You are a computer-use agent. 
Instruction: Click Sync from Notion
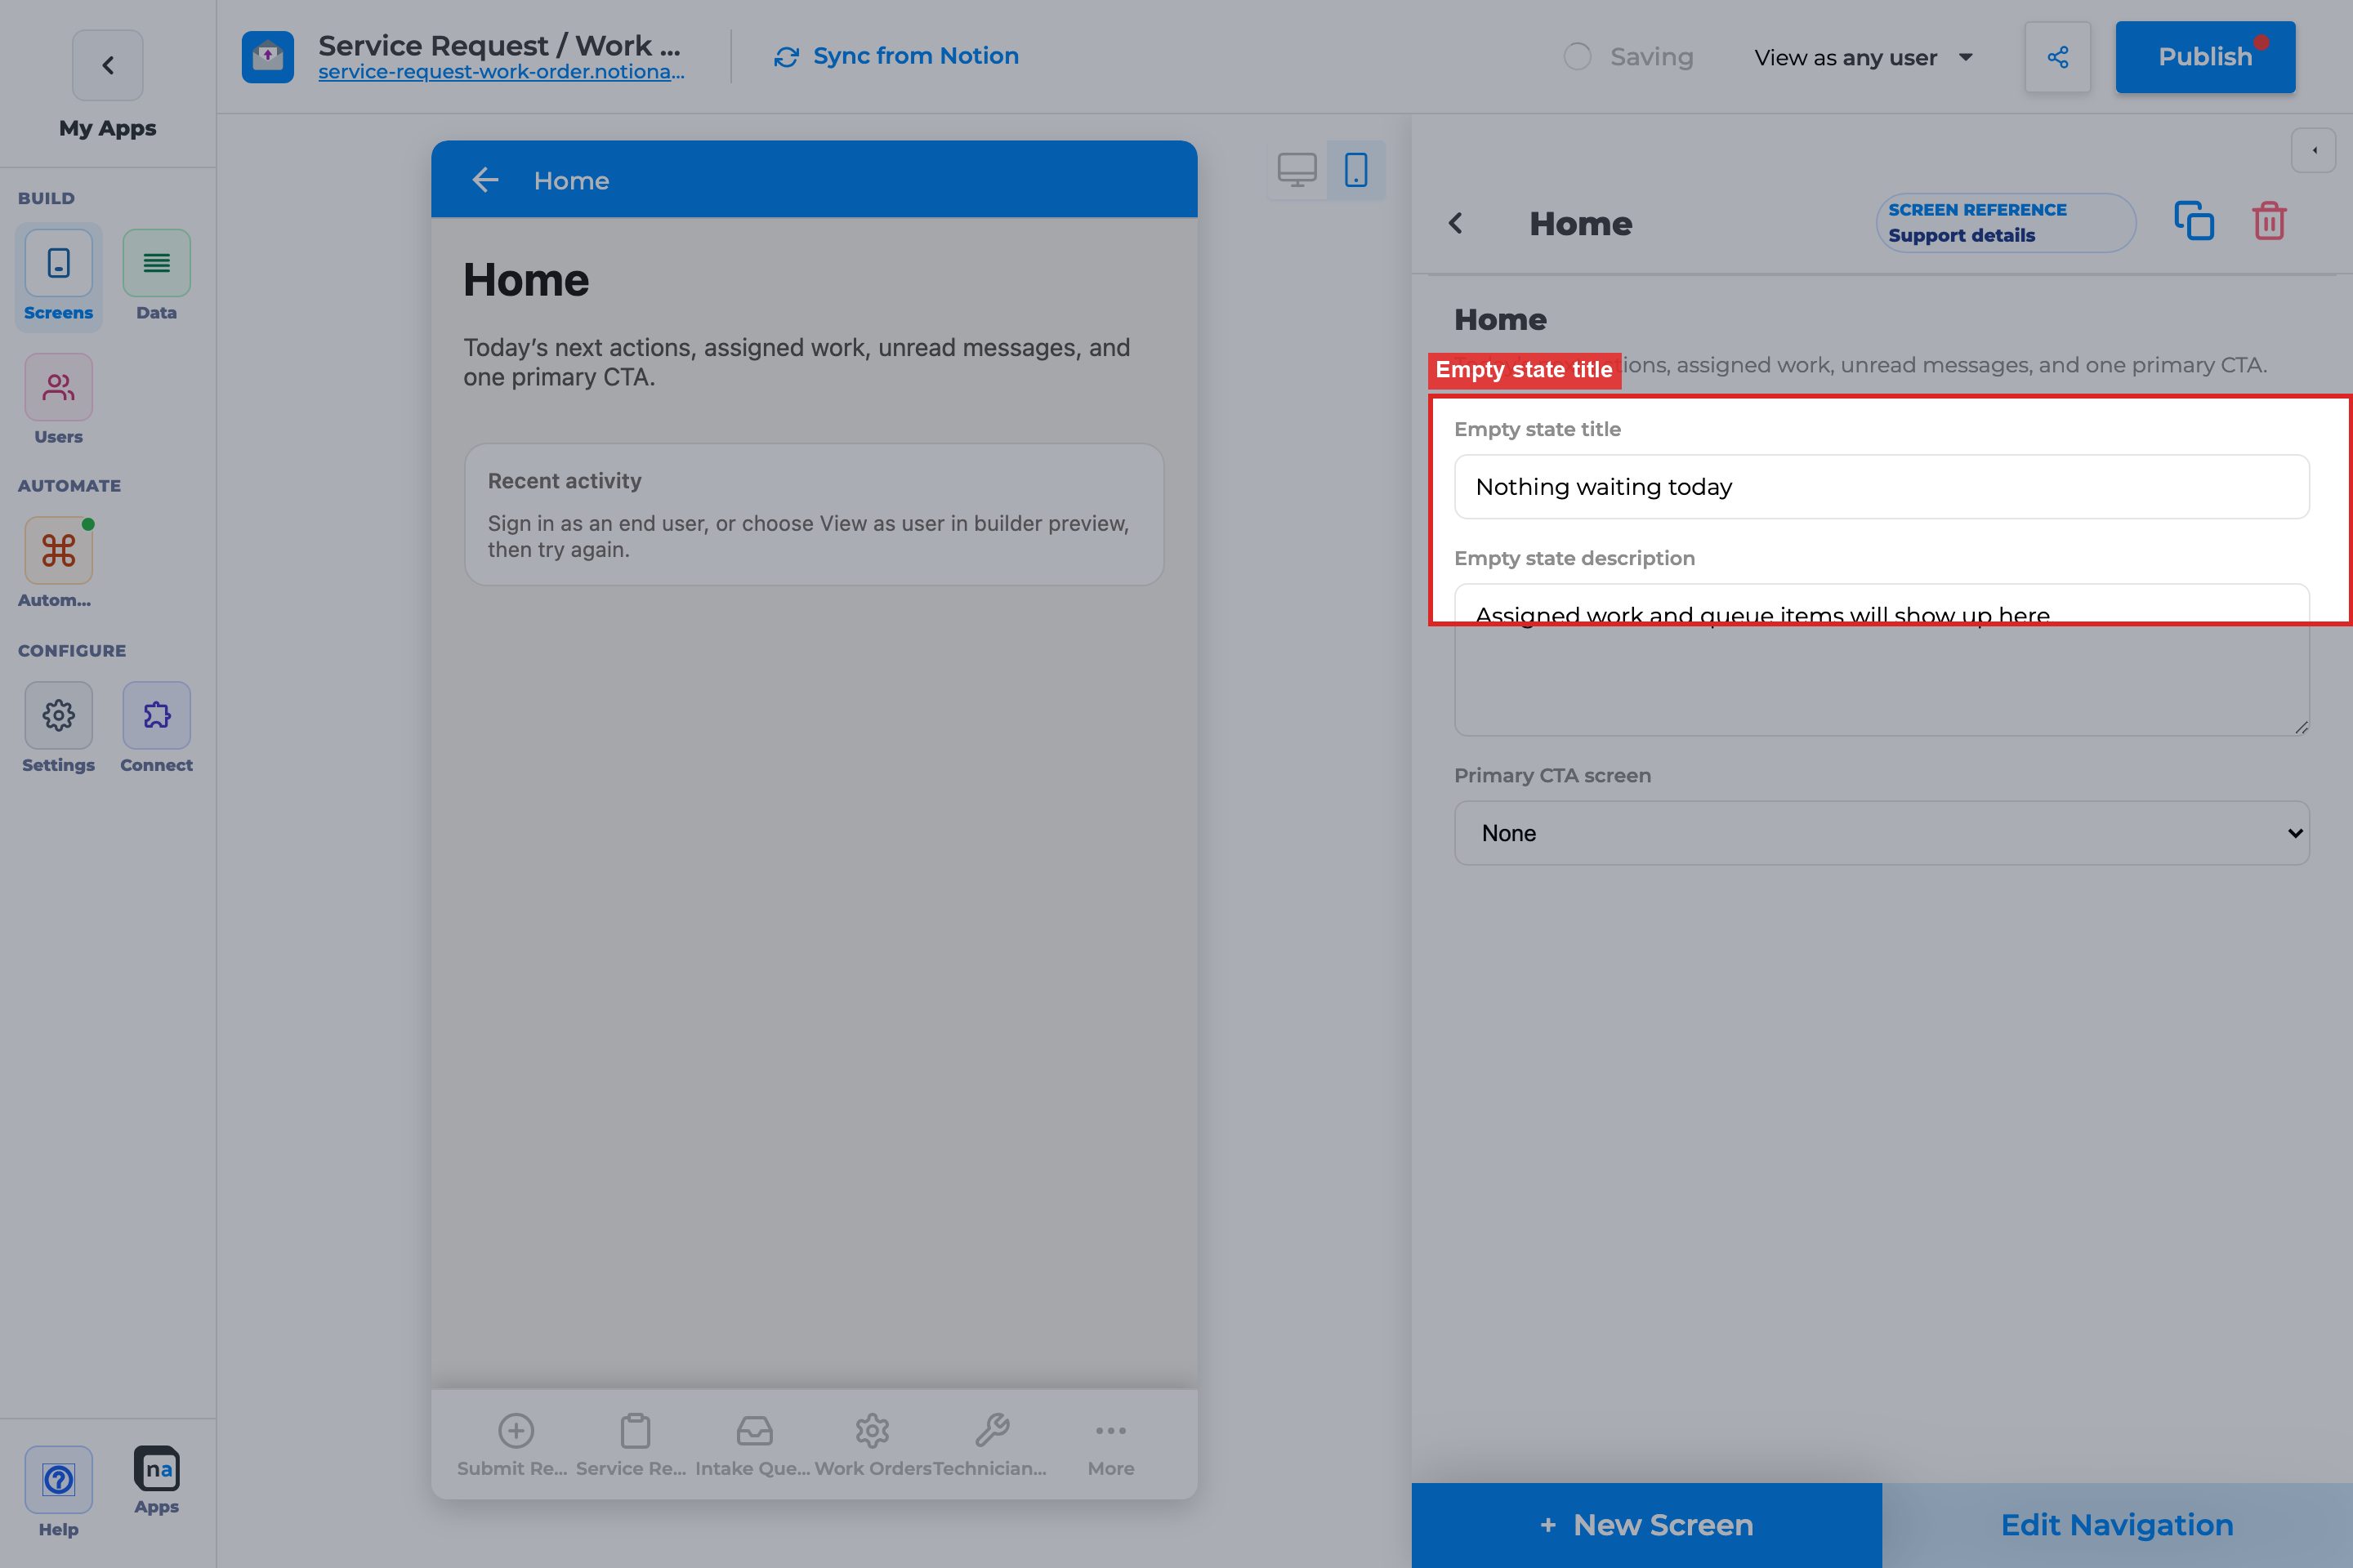click(896, 56)
